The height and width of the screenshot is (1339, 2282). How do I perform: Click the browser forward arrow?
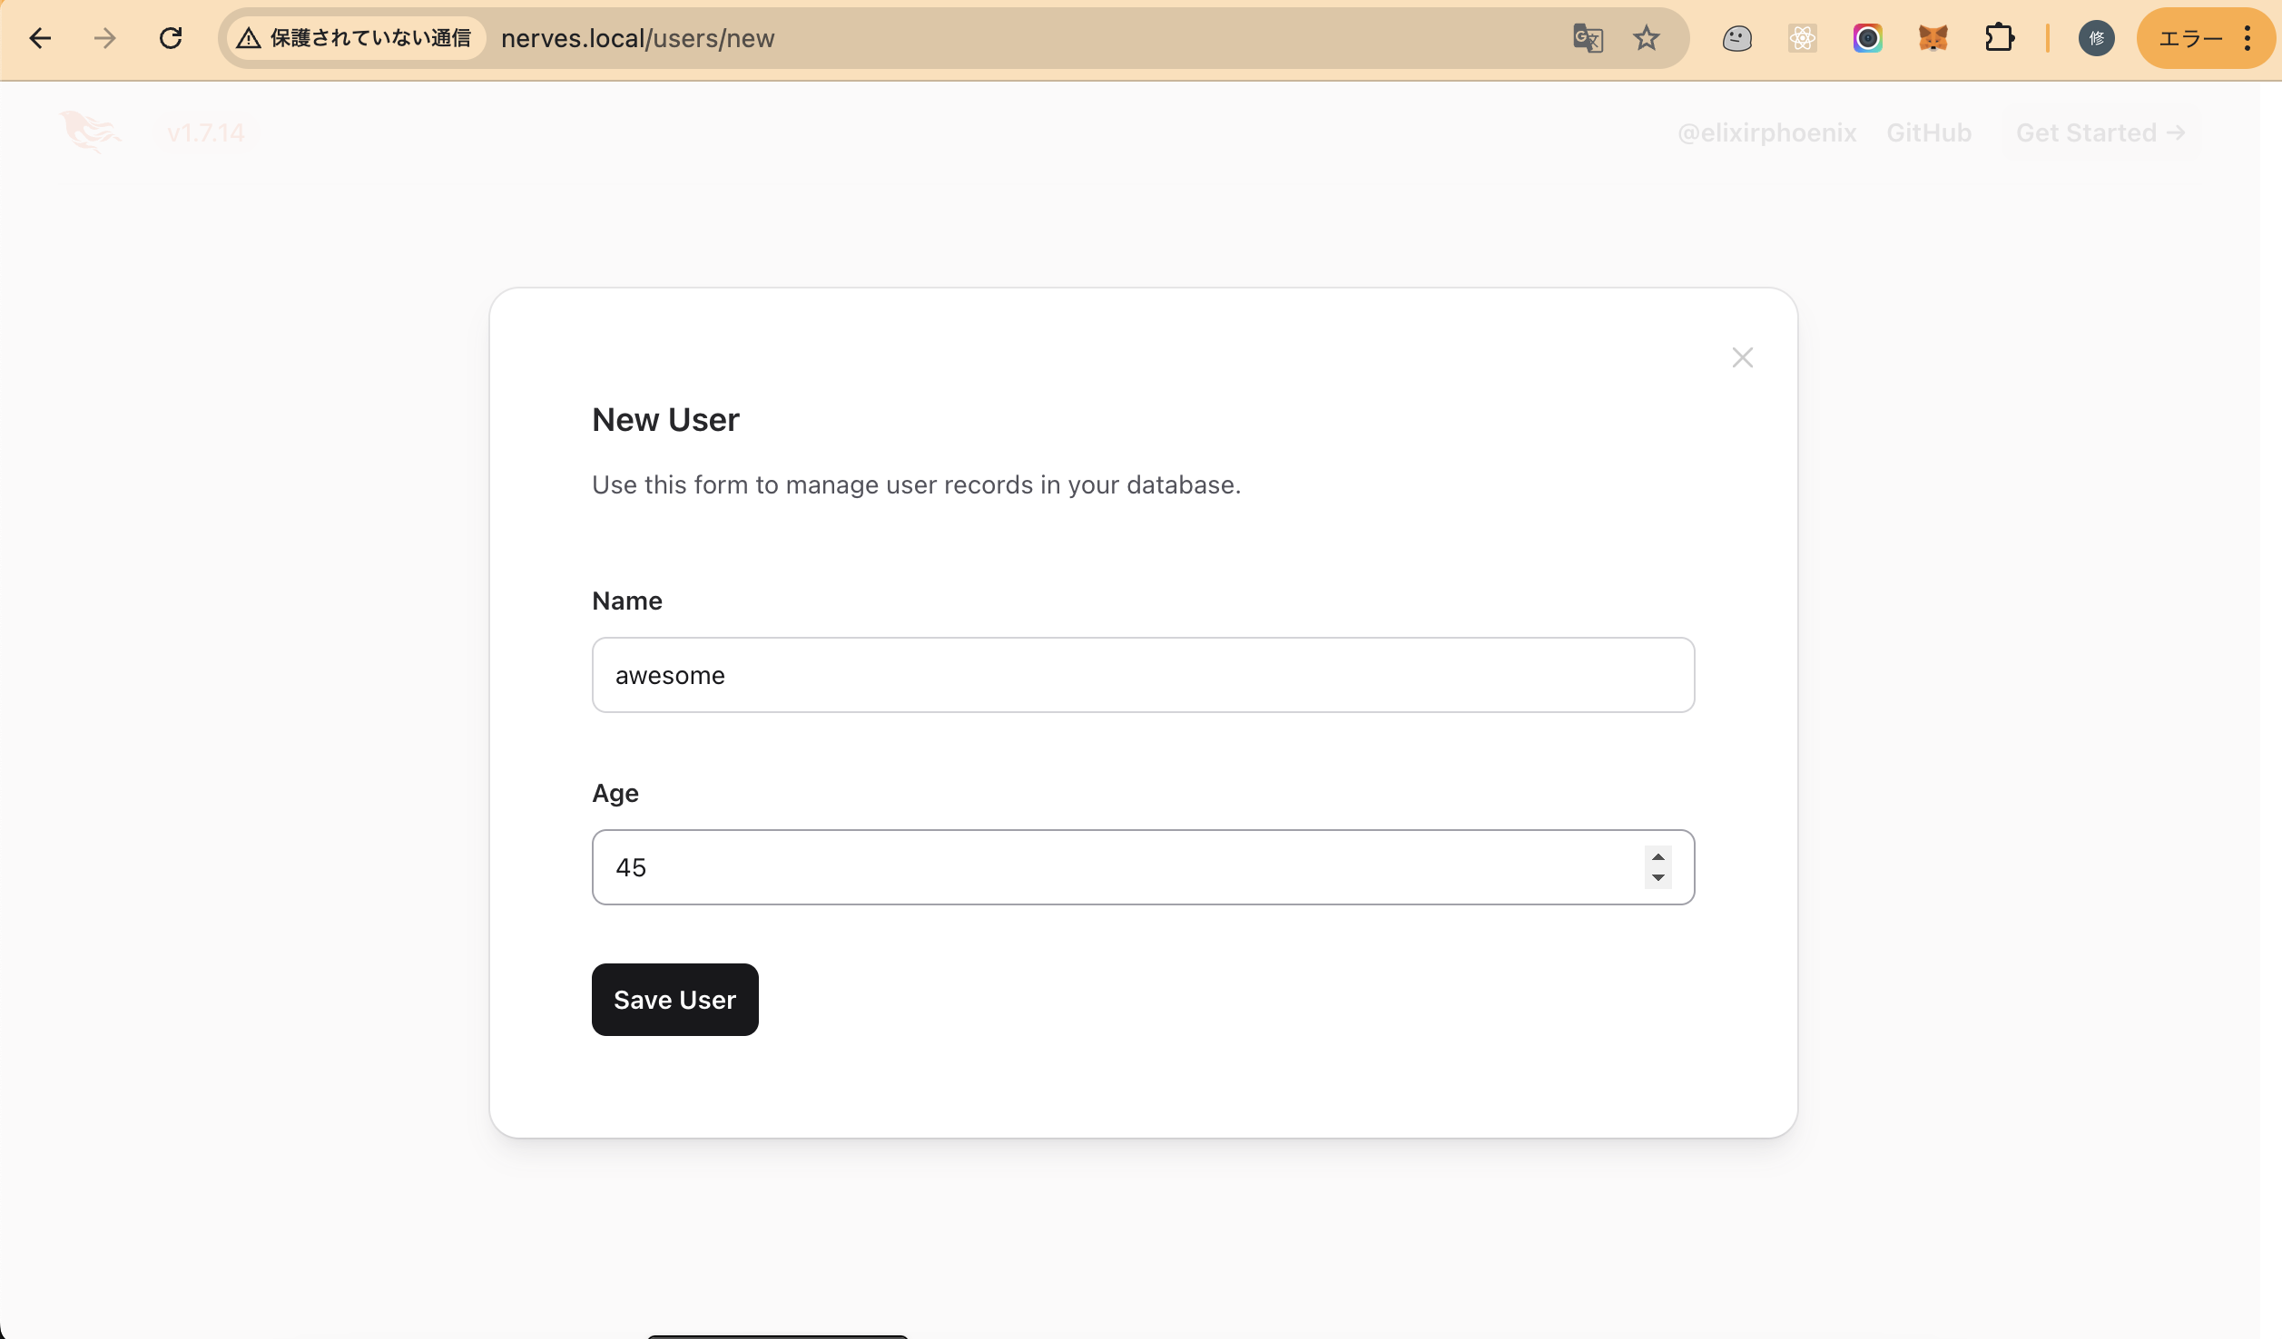point(105,38)
